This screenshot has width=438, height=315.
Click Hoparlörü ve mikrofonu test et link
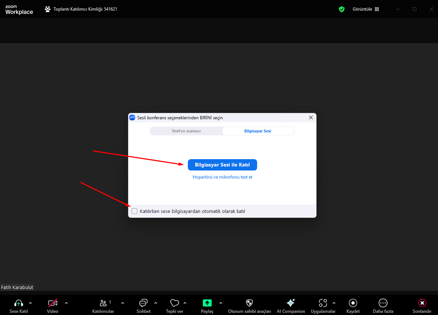(x=222, y=177)
